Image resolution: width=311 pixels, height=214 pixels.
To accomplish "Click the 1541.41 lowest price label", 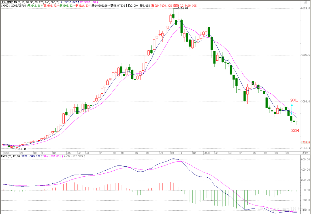I will 21,149.
